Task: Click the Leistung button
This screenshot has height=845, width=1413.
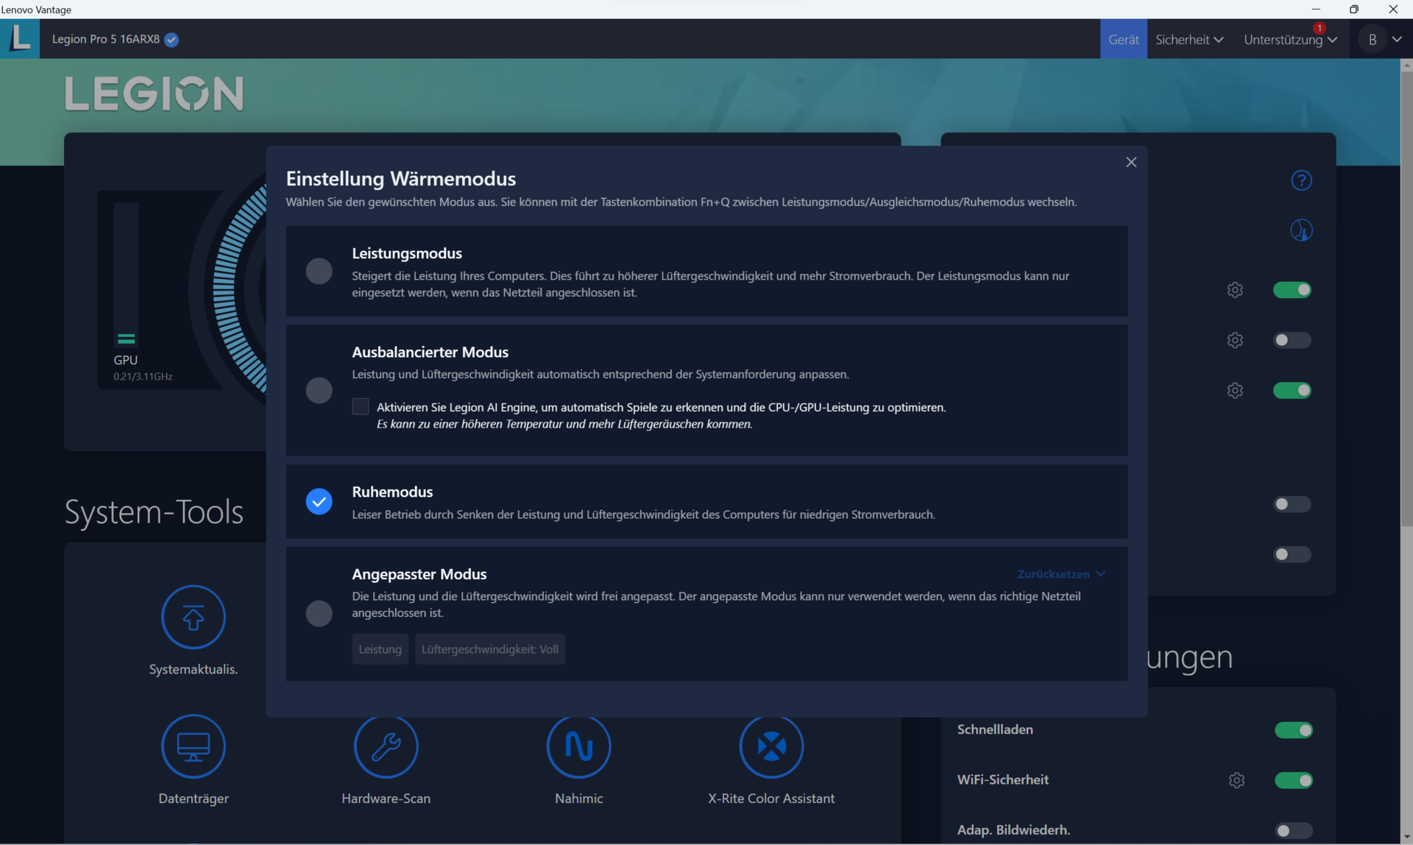Action: [x=380, y=649]
